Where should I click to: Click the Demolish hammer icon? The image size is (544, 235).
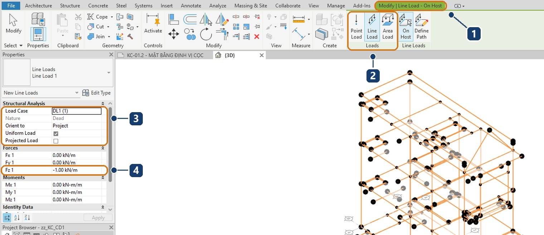tap(130, 36)
